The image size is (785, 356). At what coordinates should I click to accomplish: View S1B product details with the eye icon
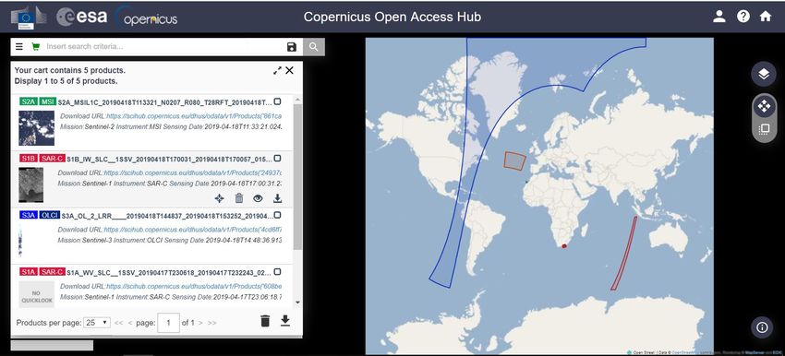(x=258, y=198)
